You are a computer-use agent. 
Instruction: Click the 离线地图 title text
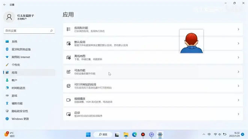pyautogui.click(x=80, y=56)
